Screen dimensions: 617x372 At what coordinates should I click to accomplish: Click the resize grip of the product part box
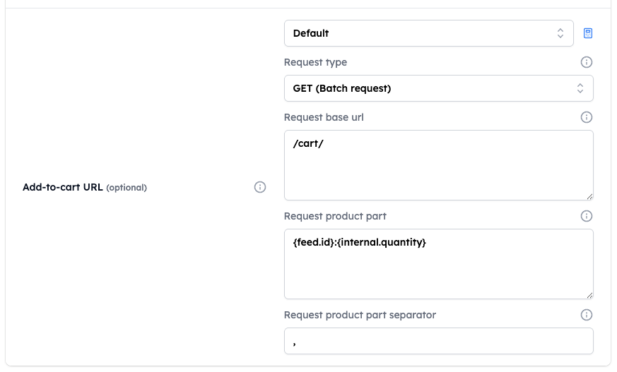589,295
